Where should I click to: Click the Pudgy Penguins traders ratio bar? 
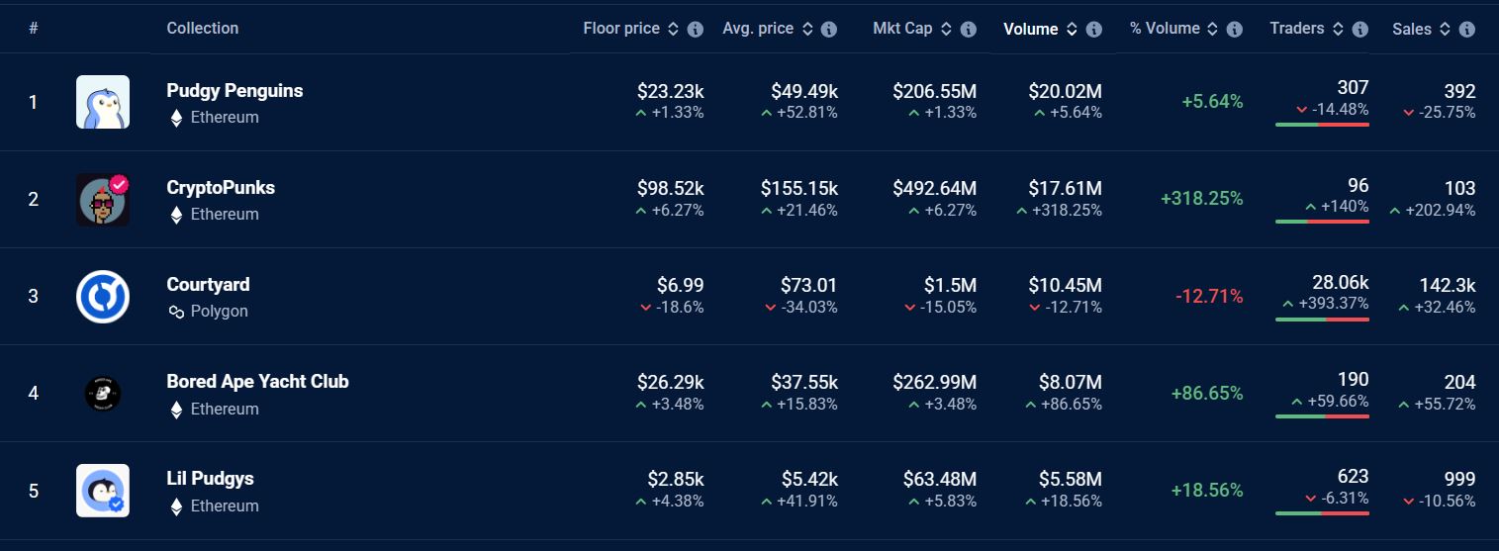pos(1322,125)
